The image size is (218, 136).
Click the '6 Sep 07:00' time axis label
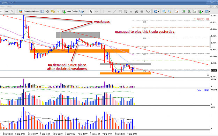pos(33,134)
